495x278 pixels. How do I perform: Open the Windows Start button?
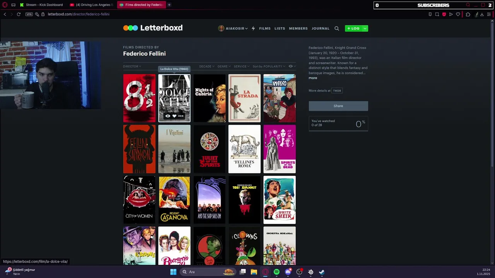tap(173, 272)
